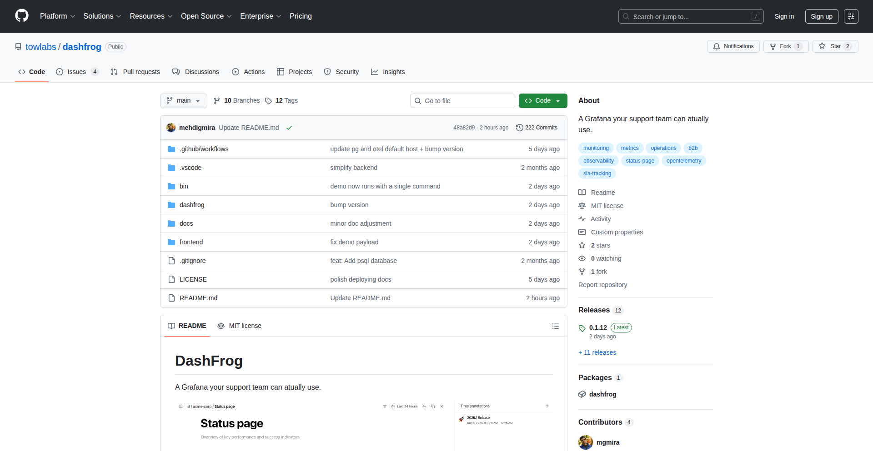Open the 'demo now runs with a single command' commit
This screenshot has height=451, width=873.
click(385, 186)
